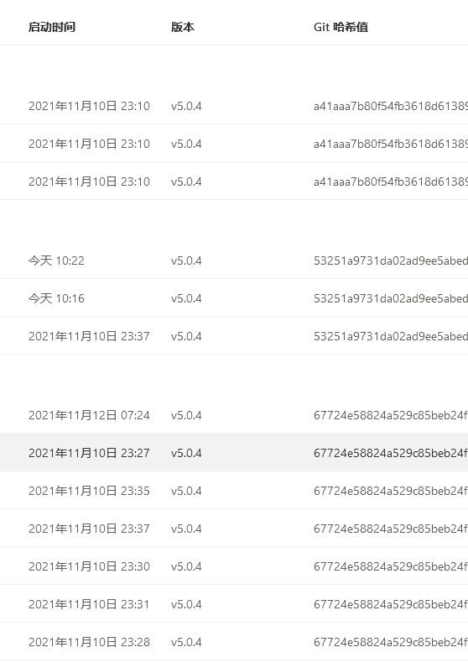Select the 2021年11月10日 23:35 timestamp
This screenshot has width=468, height=663.
[x=89, y=491]
